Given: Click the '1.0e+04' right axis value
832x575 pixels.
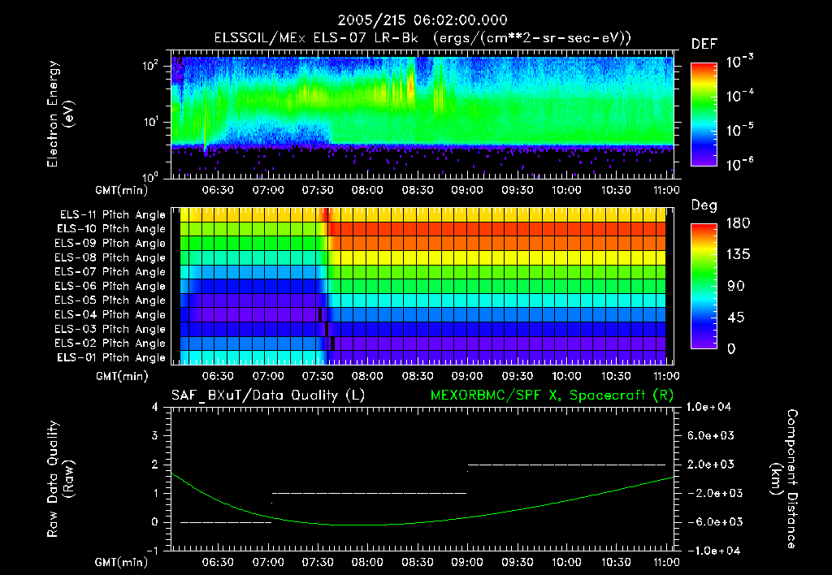Looking at the screenshot, I should 708,407.
